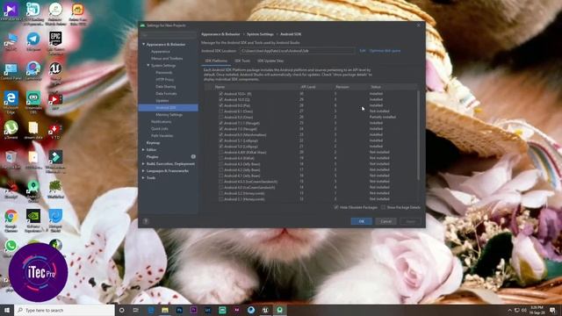Screen dimensions: 562x316
Task: Expand Languages & Frameworks node
Action: pyautogui.click(x=143, y=171)
